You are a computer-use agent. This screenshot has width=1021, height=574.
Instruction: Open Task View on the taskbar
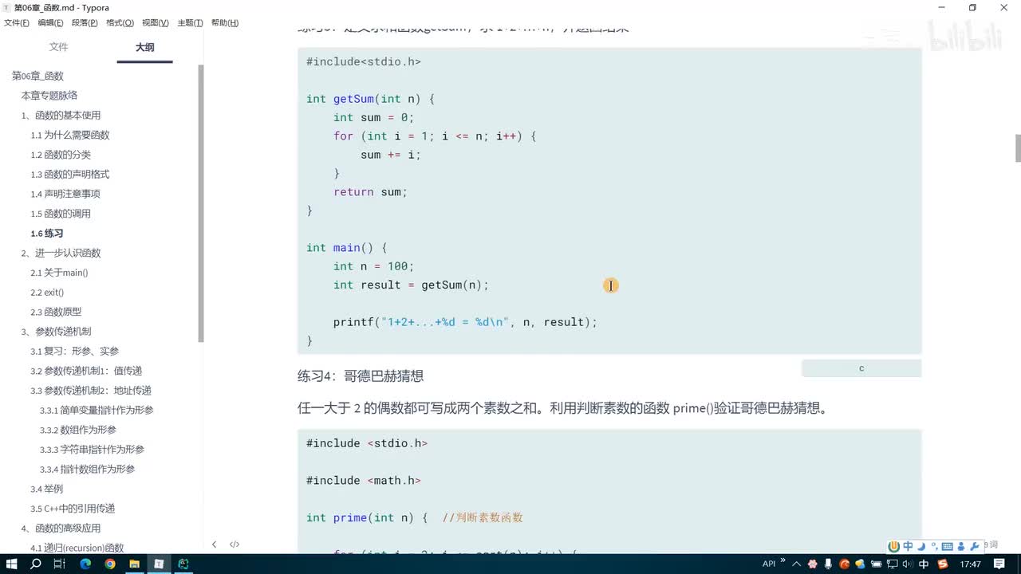click(59, 564)
